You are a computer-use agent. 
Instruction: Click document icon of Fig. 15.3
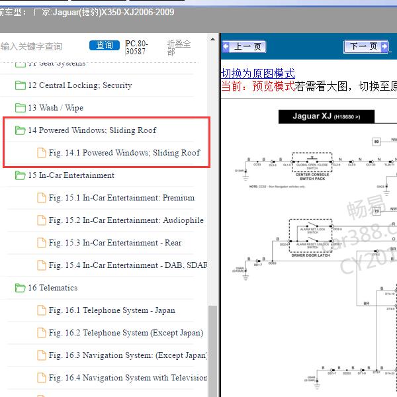click(x=42, y=243)
